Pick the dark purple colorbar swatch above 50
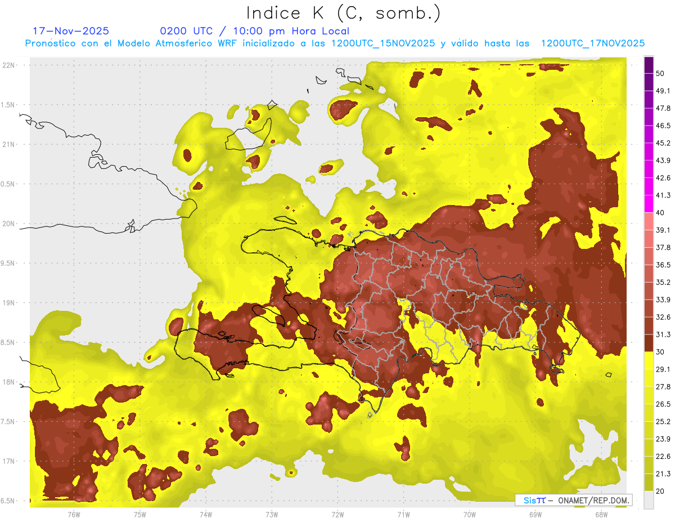The width and height of the screenshot is (675, 522). [649, 66]
